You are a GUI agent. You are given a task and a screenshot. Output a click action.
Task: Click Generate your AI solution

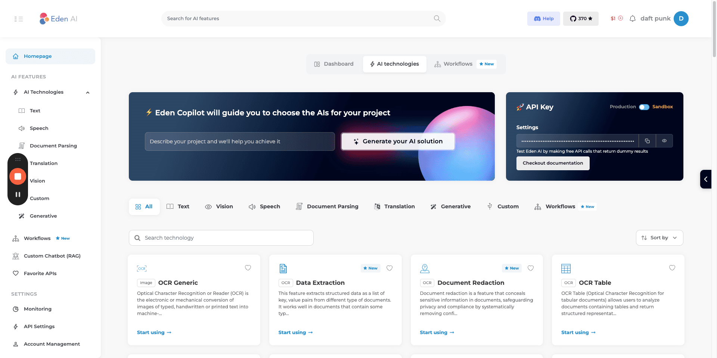click(x=398, y=141)
